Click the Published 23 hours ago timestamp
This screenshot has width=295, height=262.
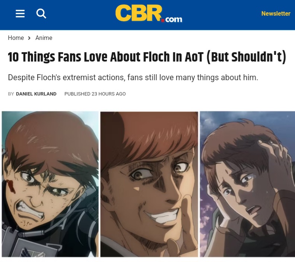95,94
